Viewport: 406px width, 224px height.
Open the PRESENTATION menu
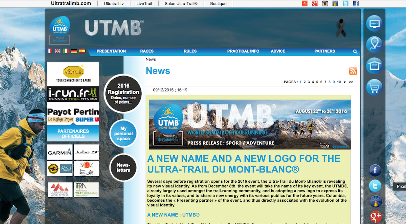click(x=111, y=51)
